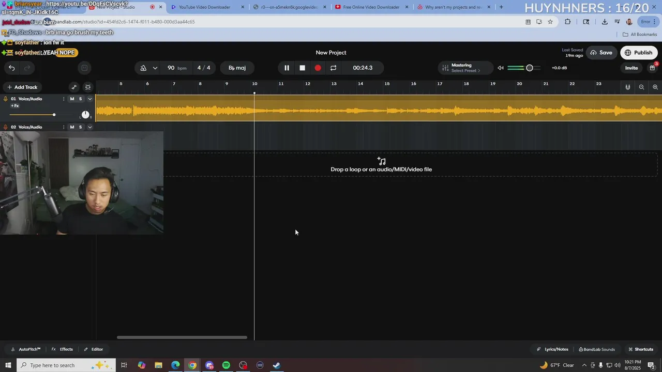
Task: Toggle the loop cycle button
Action: coord(333,68)
